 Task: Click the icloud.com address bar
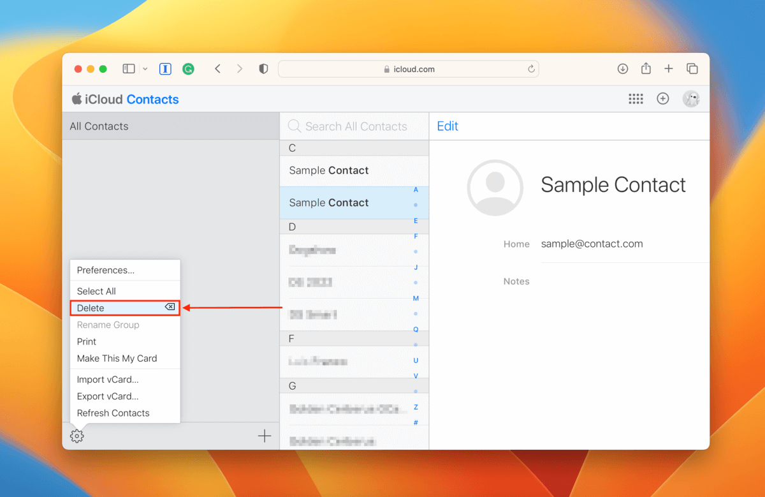click(x=409, y=69)
